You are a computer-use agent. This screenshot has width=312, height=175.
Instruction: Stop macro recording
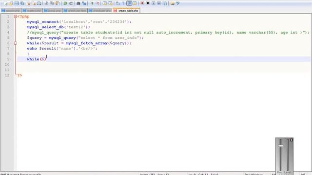pyautogui.click(x=148, y=3)
